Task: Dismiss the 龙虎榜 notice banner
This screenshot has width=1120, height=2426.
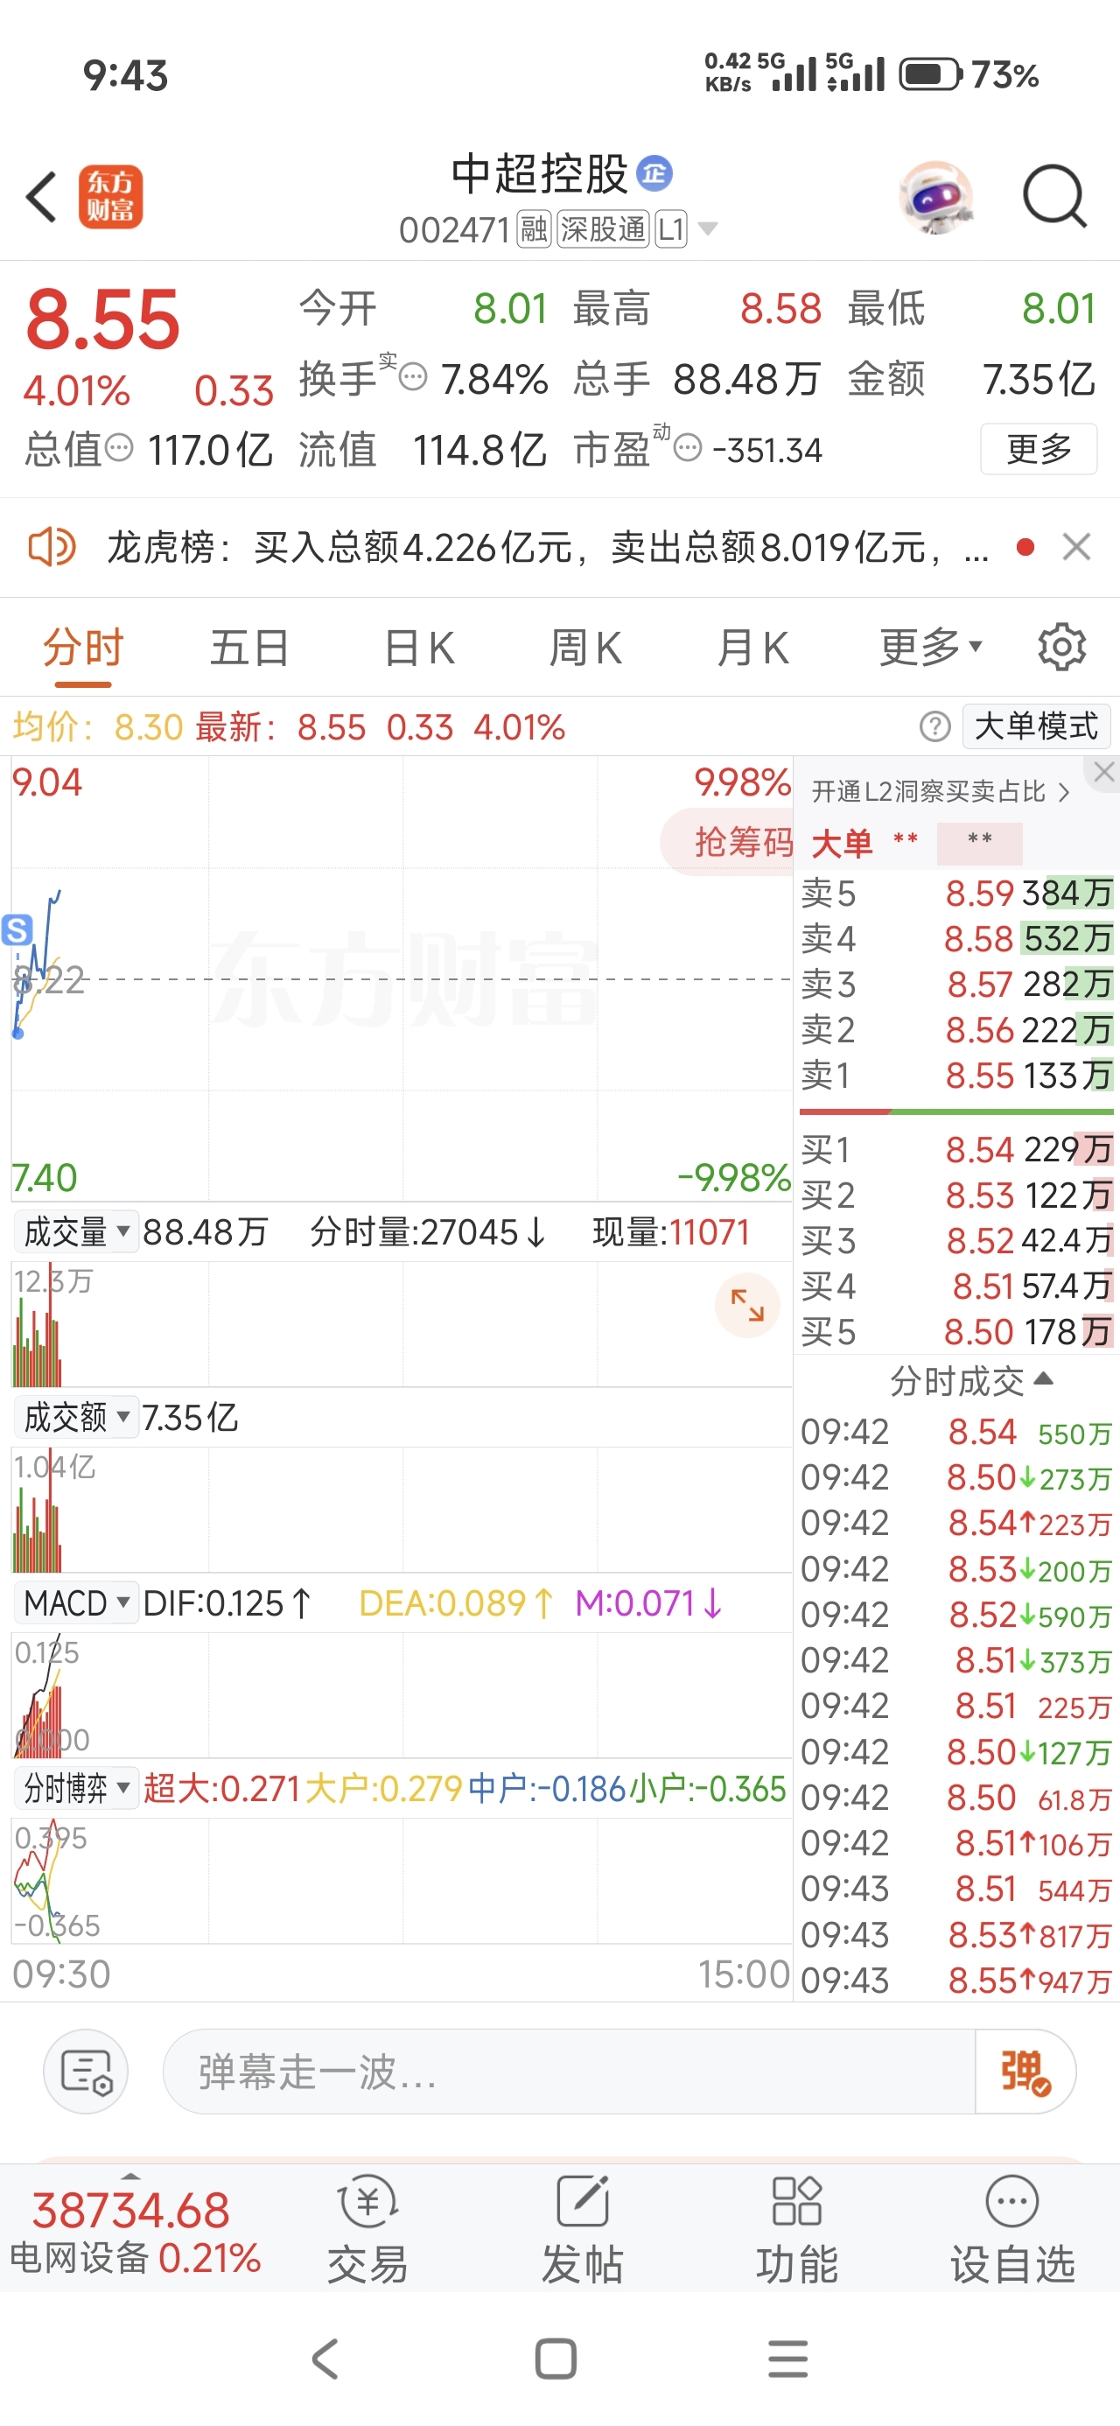Action: (1075, 546)
